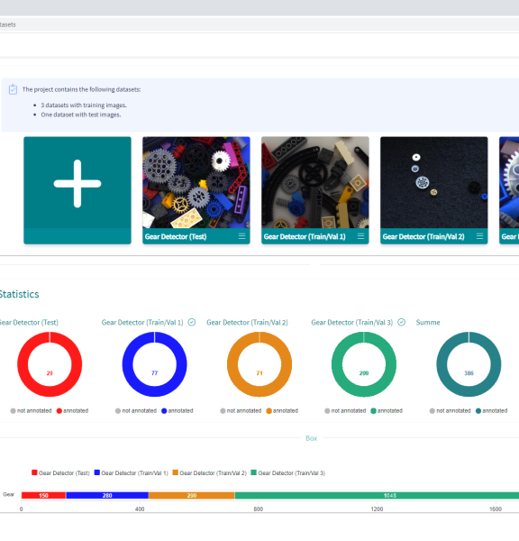Screen dimensions: 519x541
Task: Click the Statistics heading
Action: [19, 294]
